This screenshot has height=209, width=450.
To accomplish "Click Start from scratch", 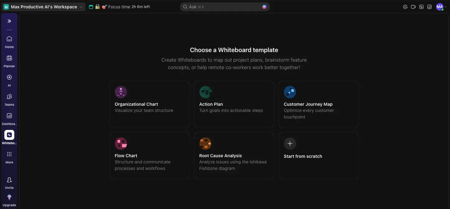I will (x=318, y=156).
